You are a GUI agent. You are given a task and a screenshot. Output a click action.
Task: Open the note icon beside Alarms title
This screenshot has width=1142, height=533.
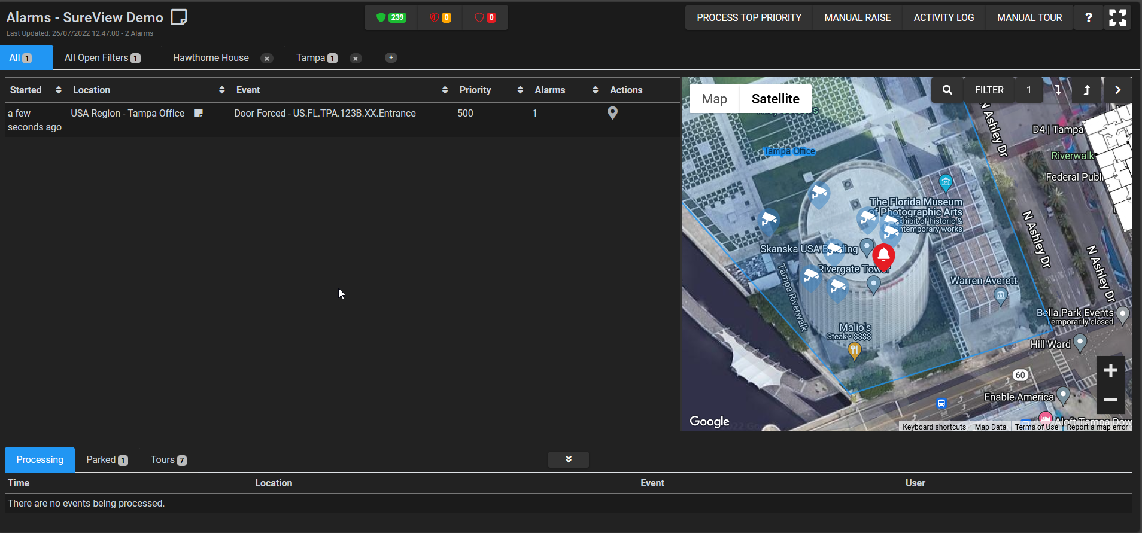pos(179,17)
